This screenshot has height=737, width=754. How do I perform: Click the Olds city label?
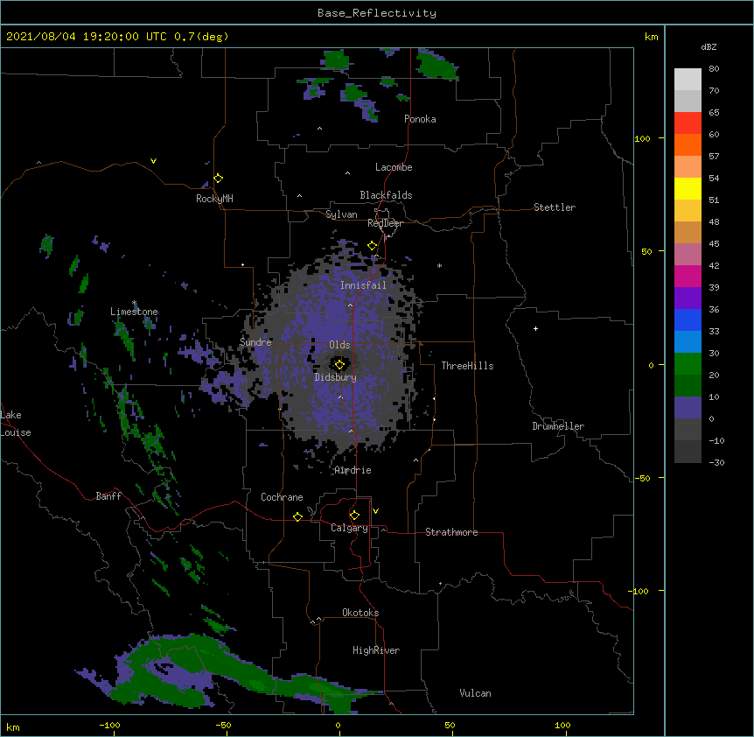click(x=339, y=345)
